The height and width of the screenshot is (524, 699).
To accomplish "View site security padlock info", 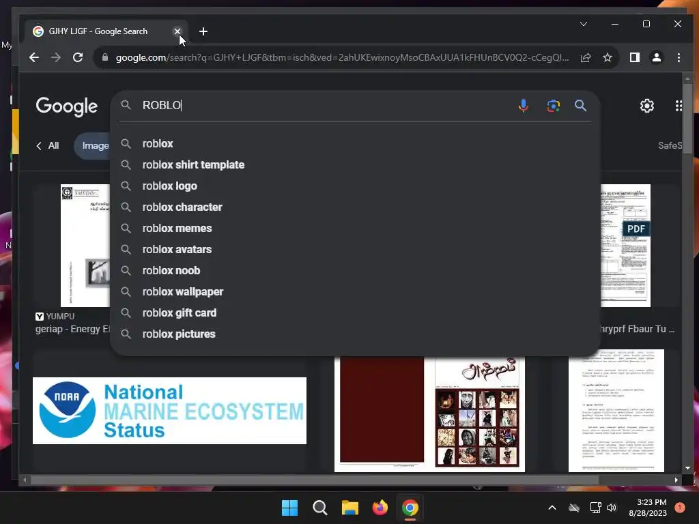I will click(x=105, y=57).
